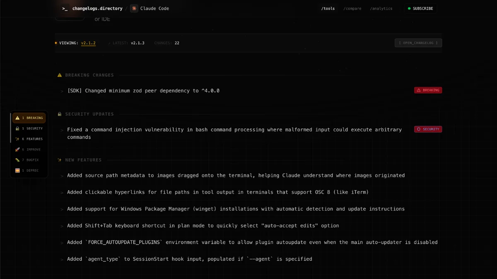Open the v2.1.2 version selector
This screenshot has height=279, width=497.
pos(89,43)
